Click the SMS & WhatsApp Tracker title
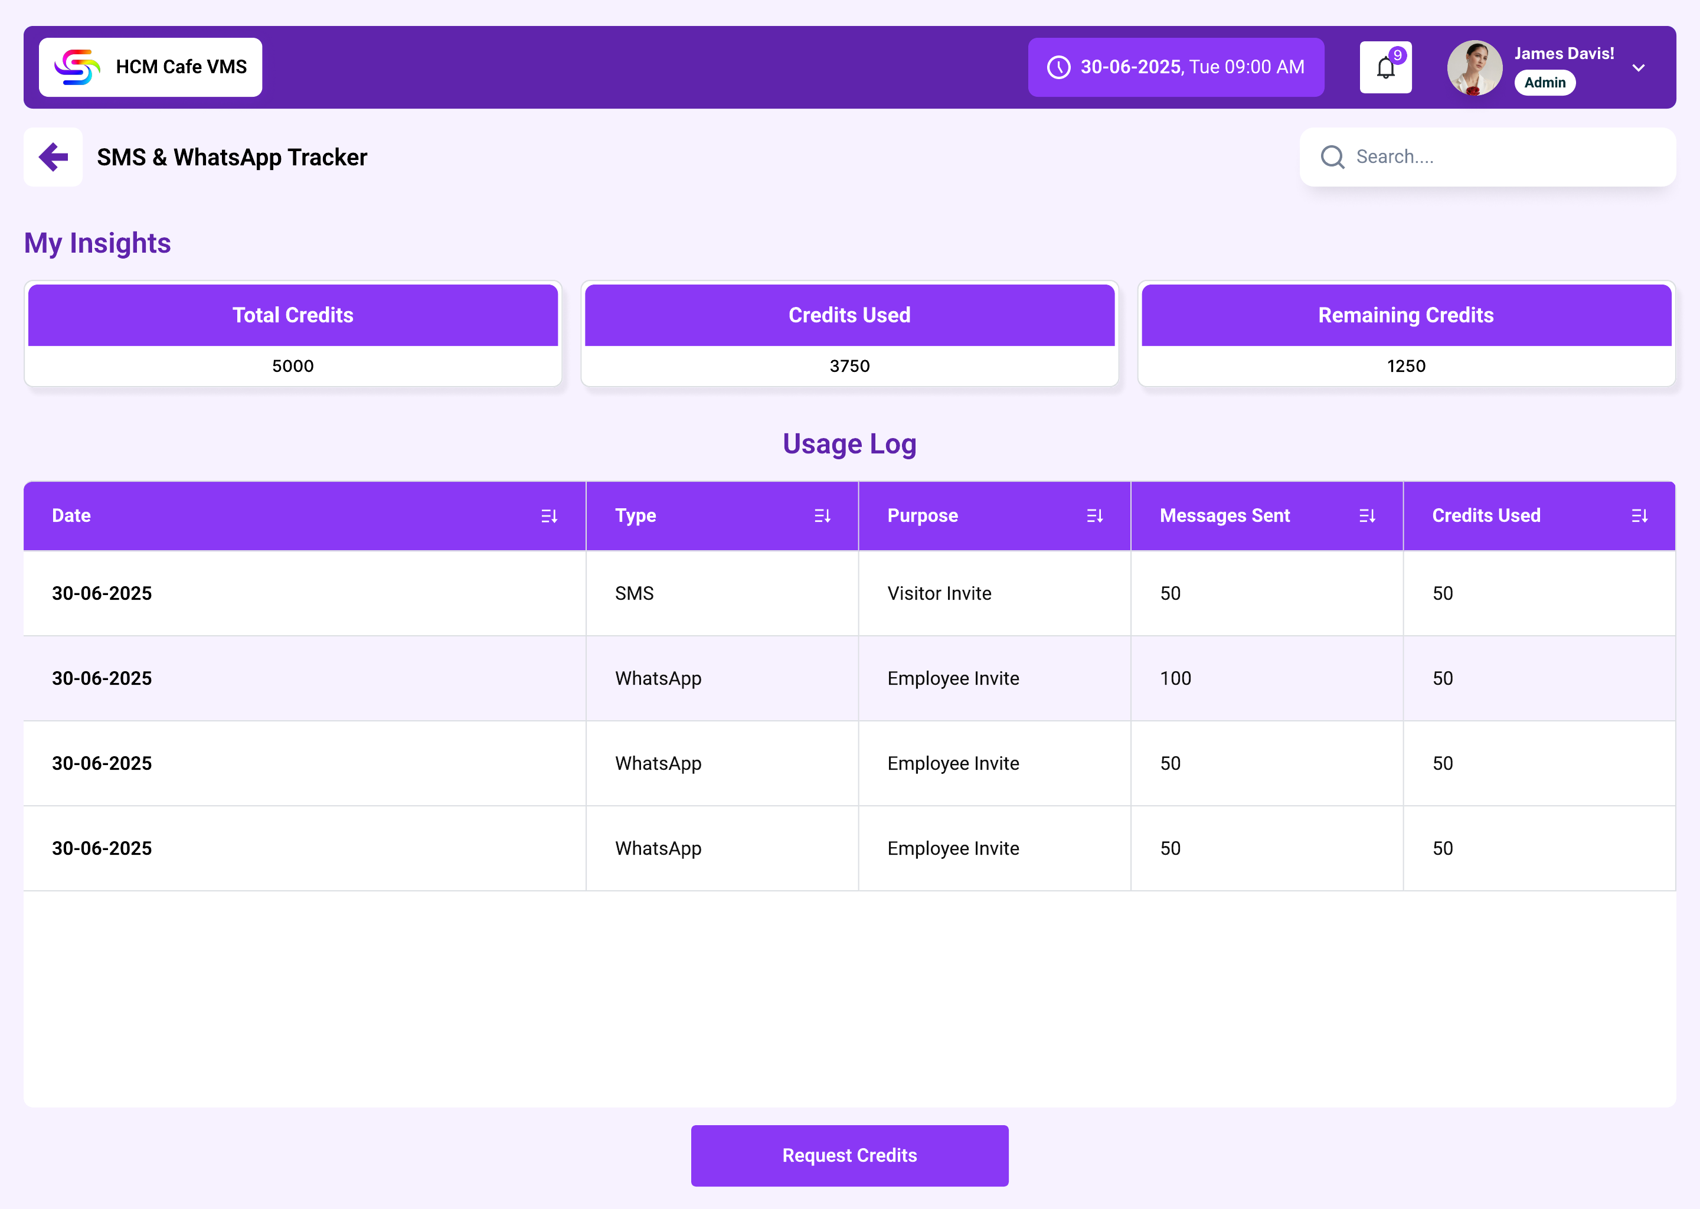Image resolution: width=1700 pixels, height=1209 pixels. 232,157
